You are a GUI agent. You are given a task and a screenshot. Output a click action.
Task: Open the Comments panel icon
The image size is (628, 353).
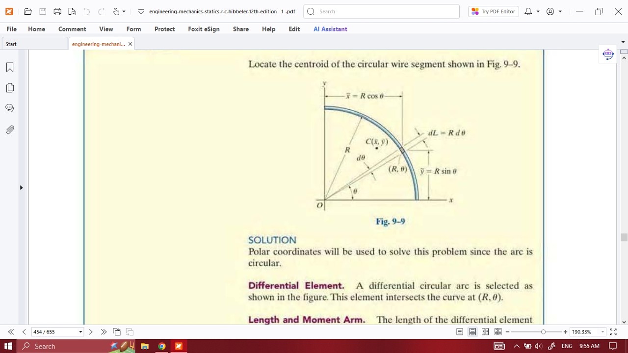click(x=10, y=108)
